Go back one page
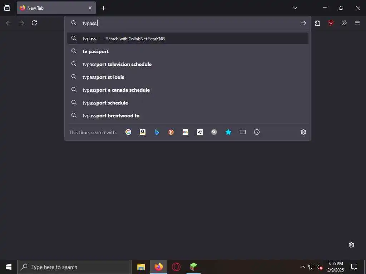 (x=9, y=23)
